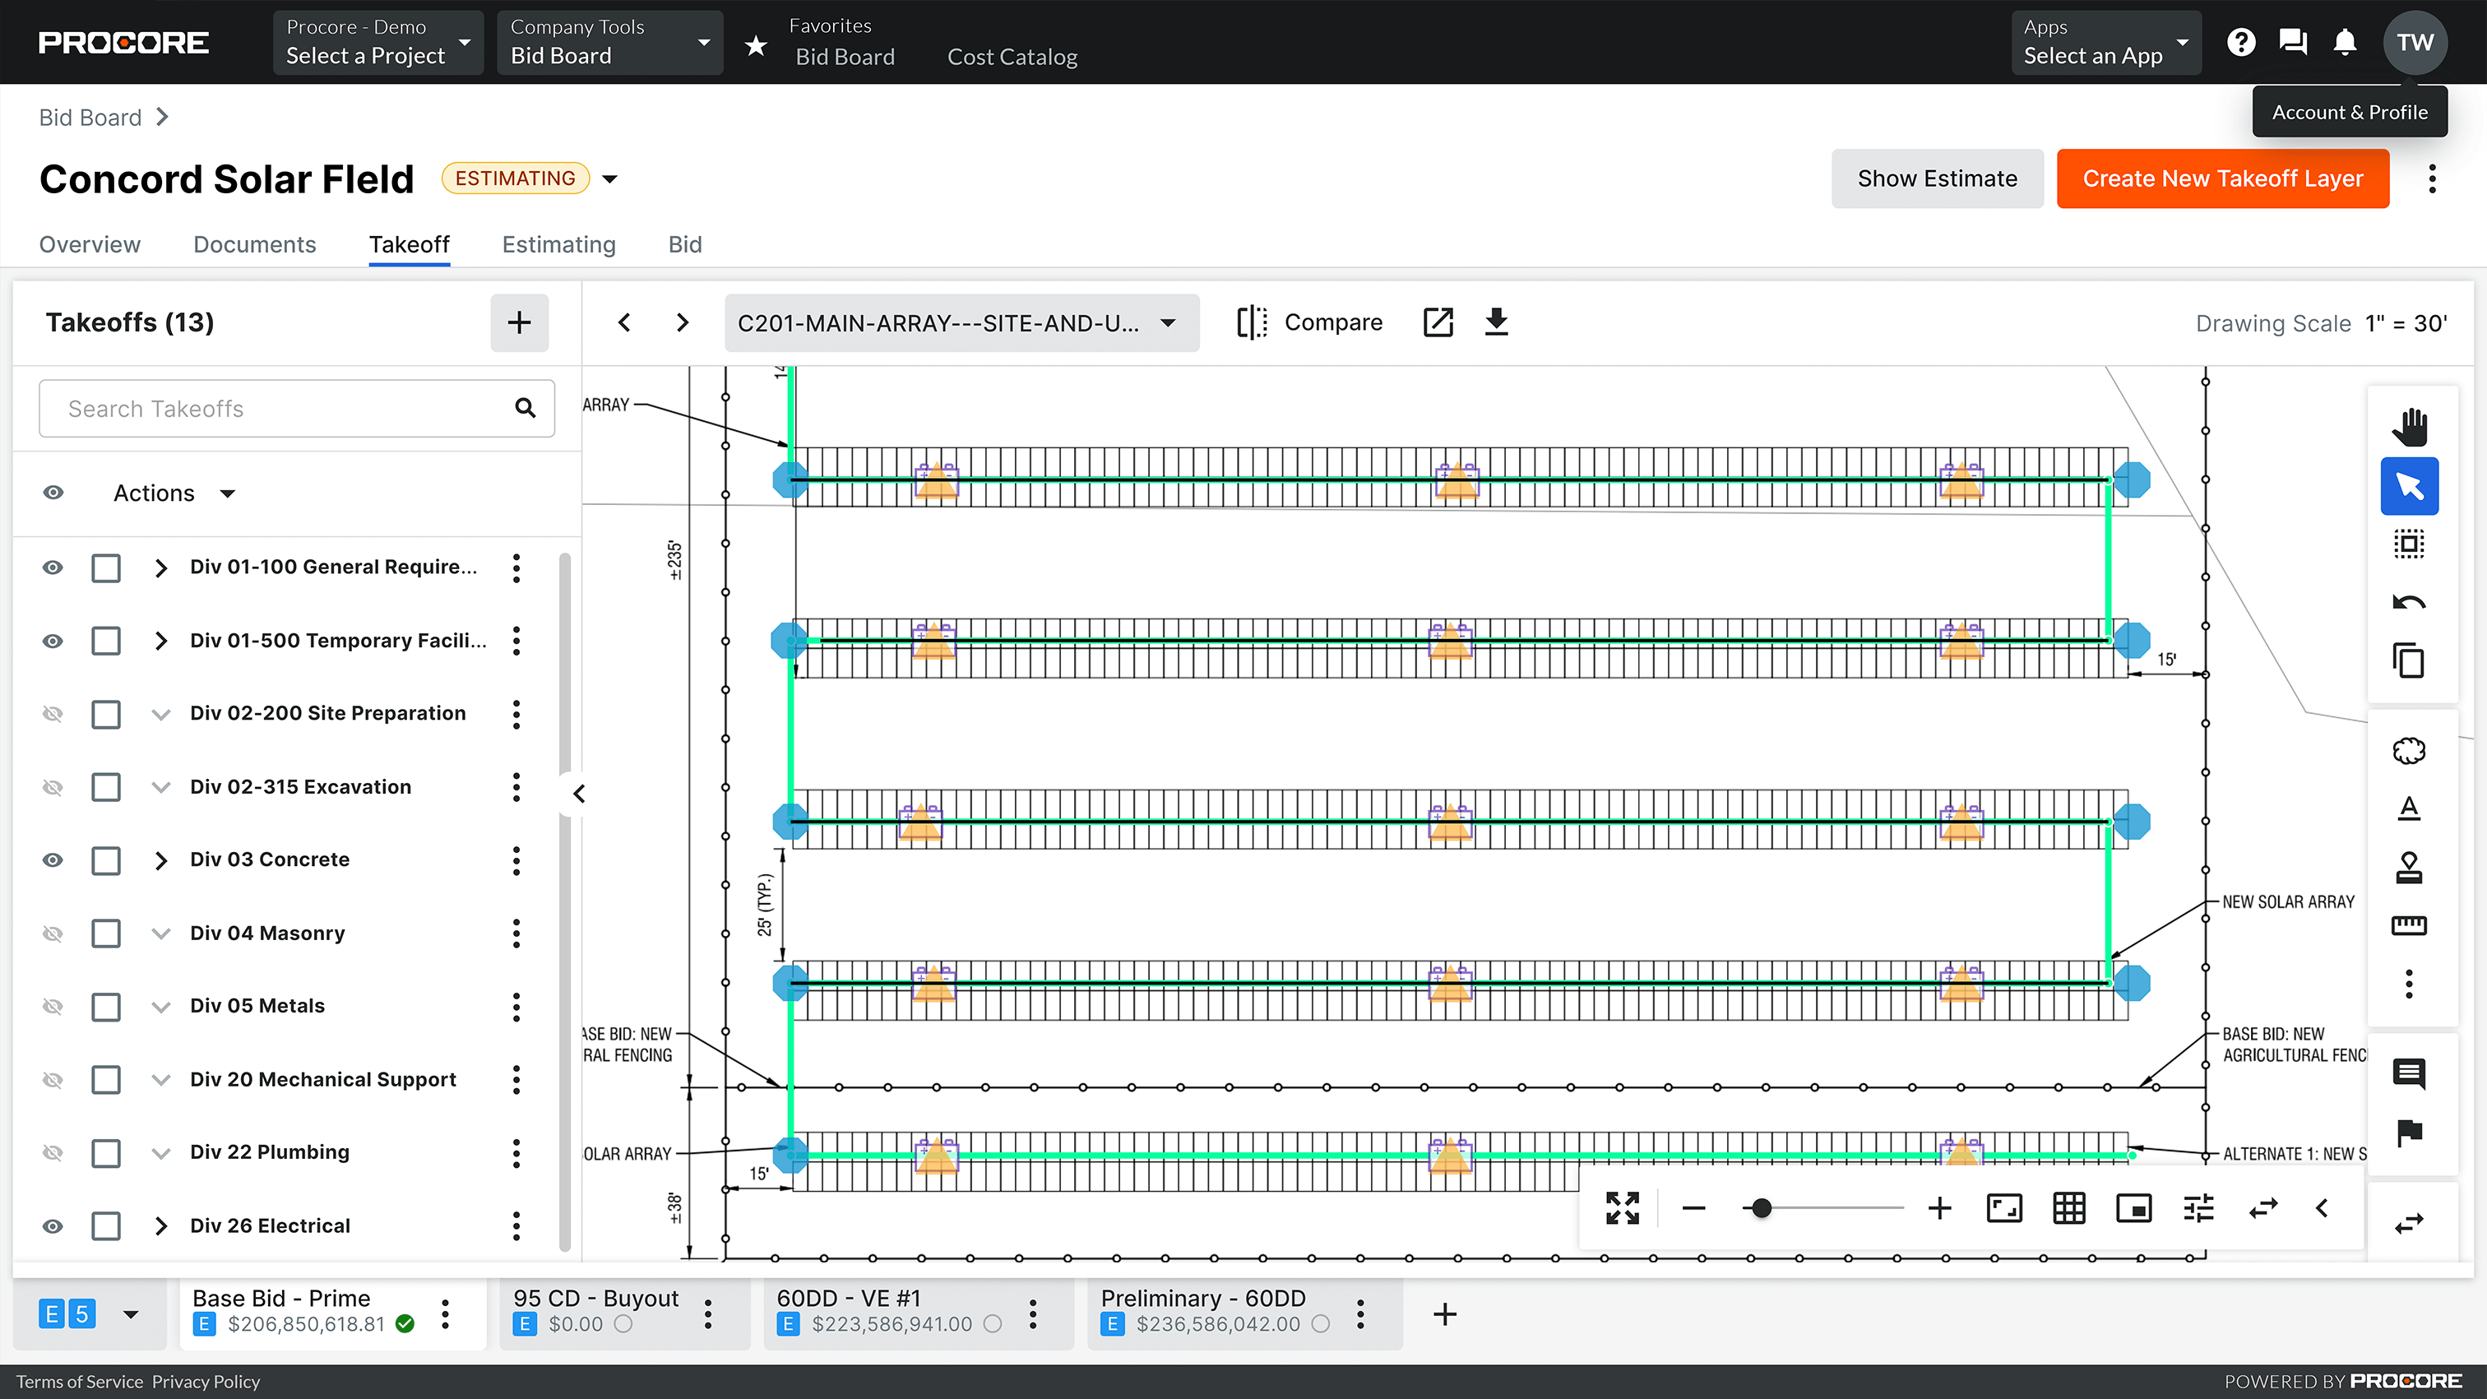
Task: Click the Undo icon in the right toolbar
Action: pos(2409,600)
